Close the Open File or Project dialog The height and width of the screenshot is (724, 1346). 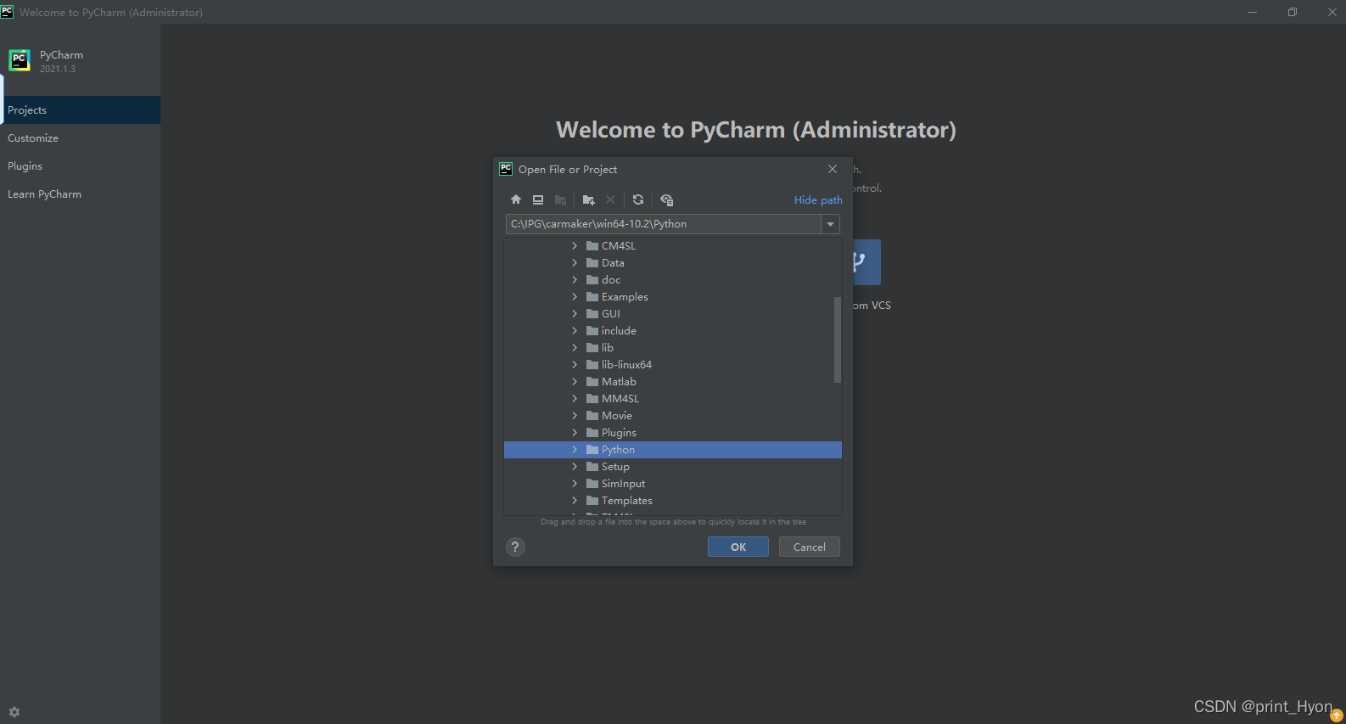pyautogui.click(x=833, y=169)
